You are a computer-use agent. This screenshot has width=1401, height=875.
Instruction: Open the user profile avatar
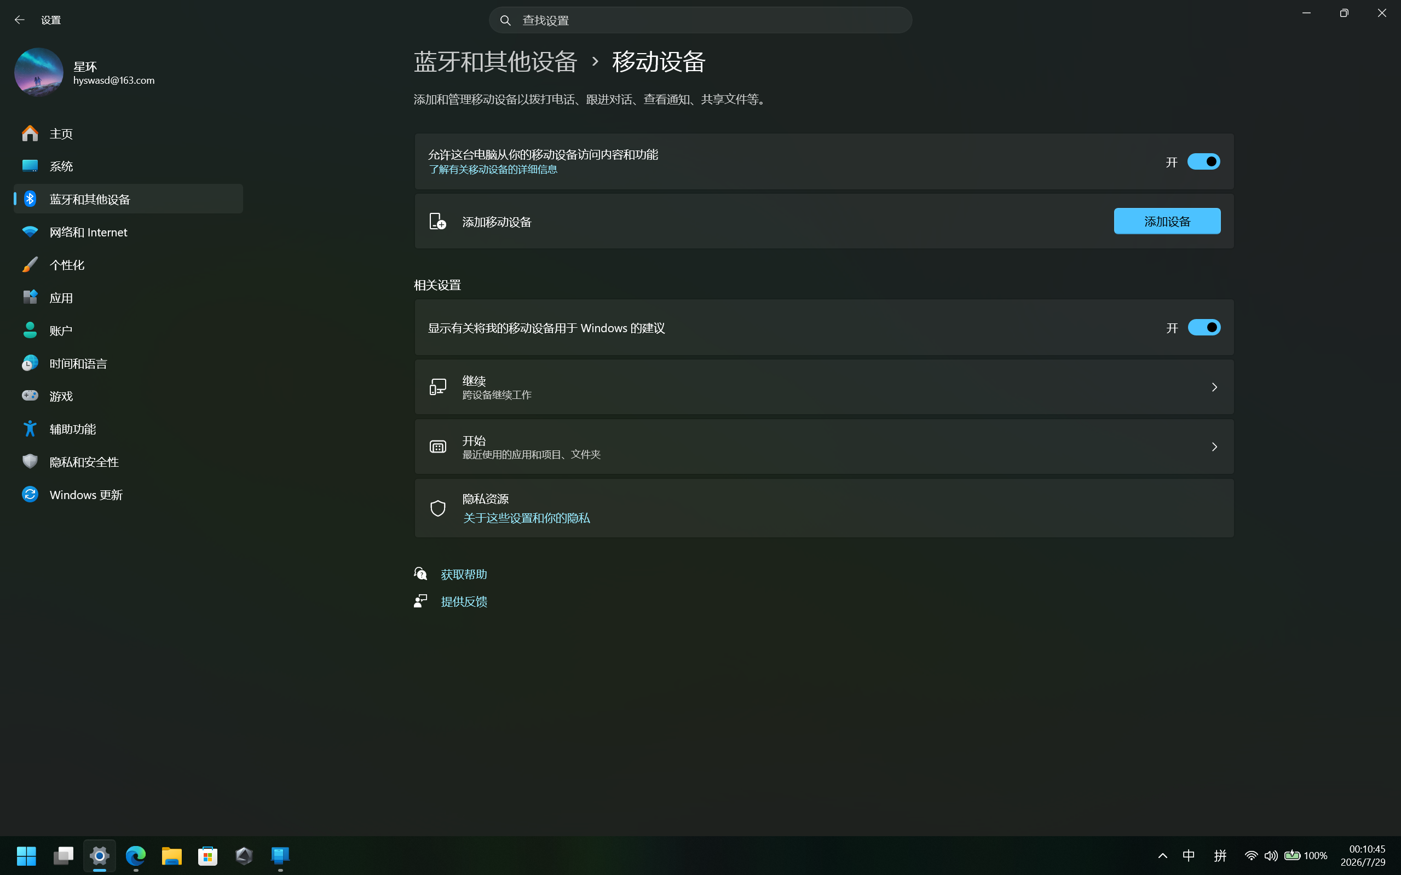(x=39, y=72)
